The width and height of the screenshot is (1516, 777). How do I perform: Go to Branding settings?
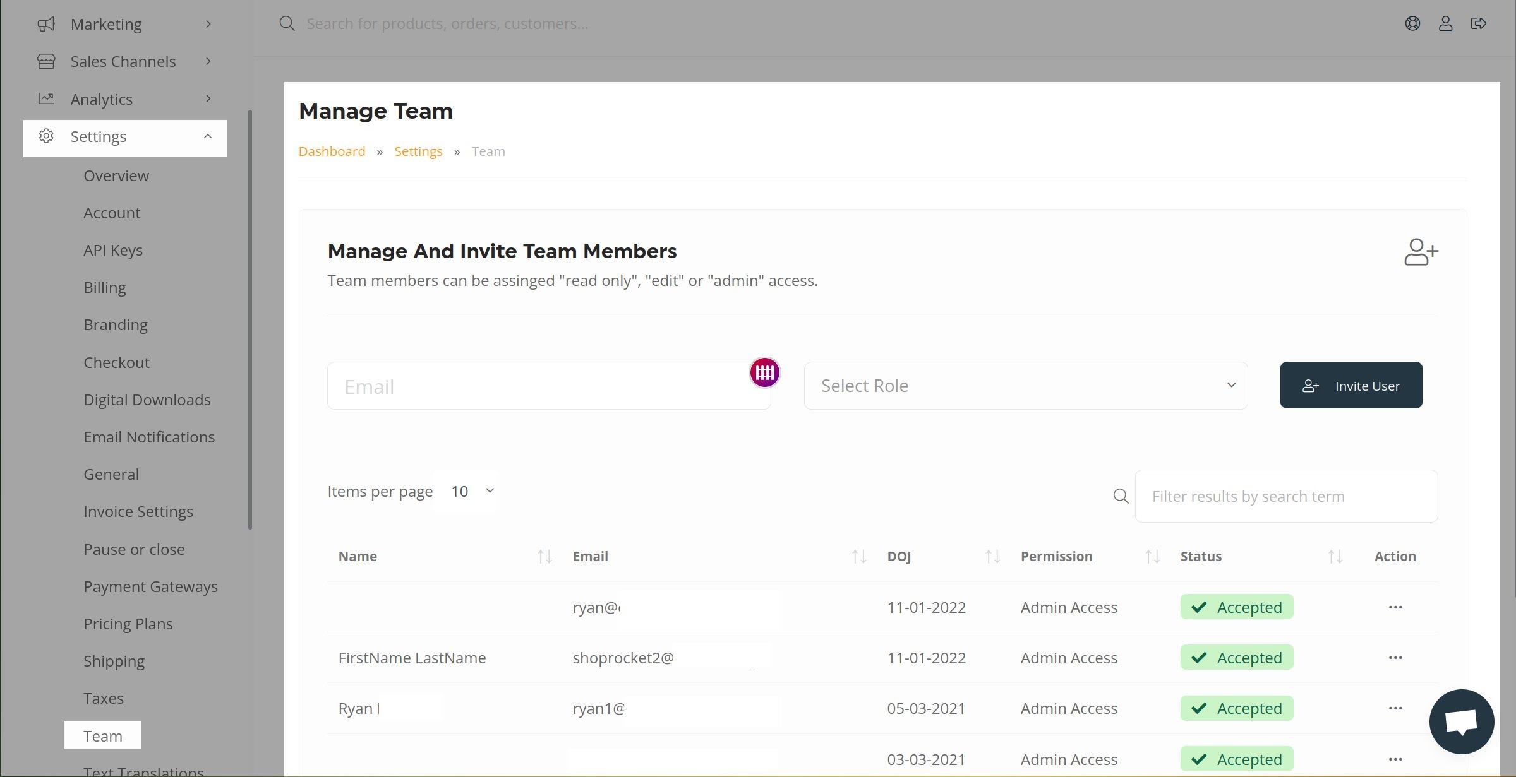coord(116,324)
